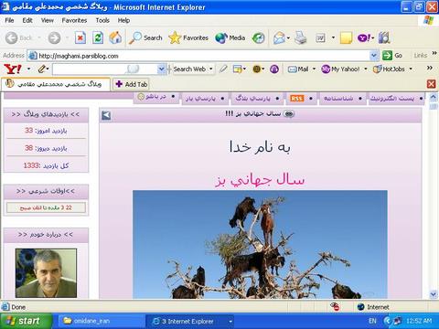Click the vertical scrollbar down arrow
Viewport: 439px width, 329px height.
click(434, 294)
